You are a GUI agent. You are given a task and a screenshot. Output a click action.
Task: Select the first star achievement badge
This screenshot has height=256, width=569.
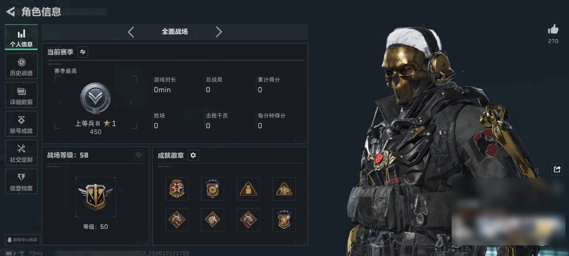tap(177, 189)
